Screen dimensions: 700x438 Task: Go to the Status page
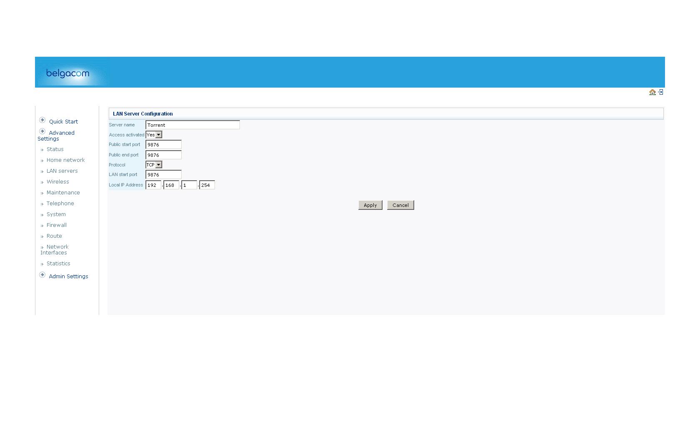tap(55, 149)
